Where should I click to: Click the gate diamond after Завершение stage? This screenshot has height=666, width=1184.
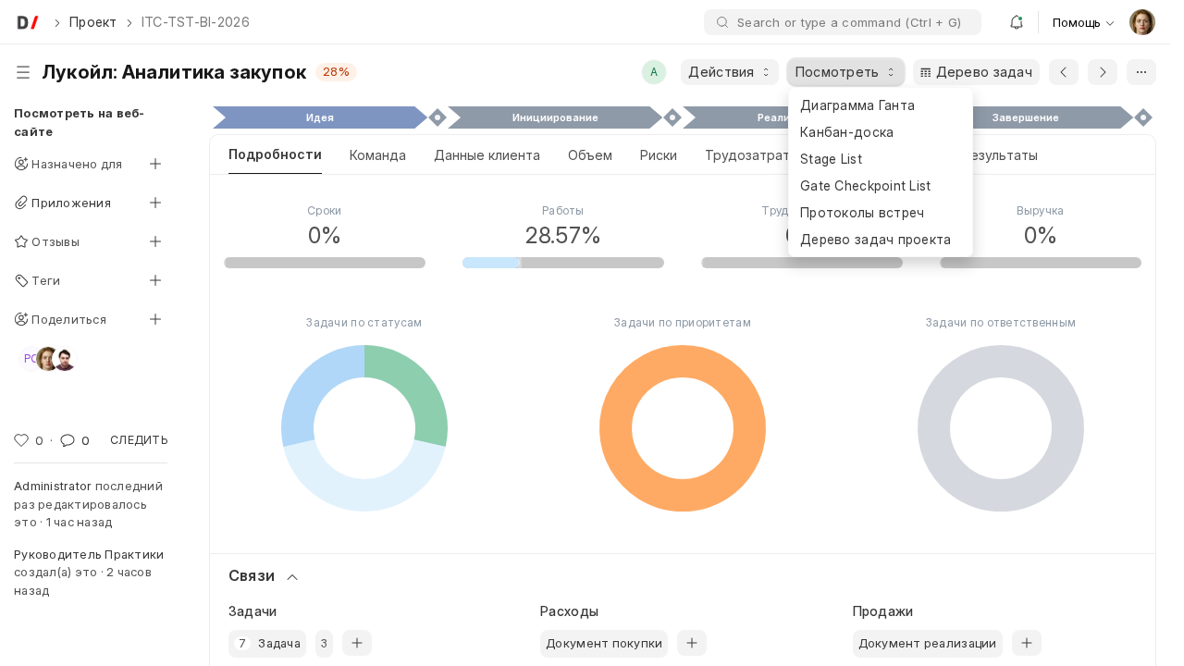pos(1143,117)
